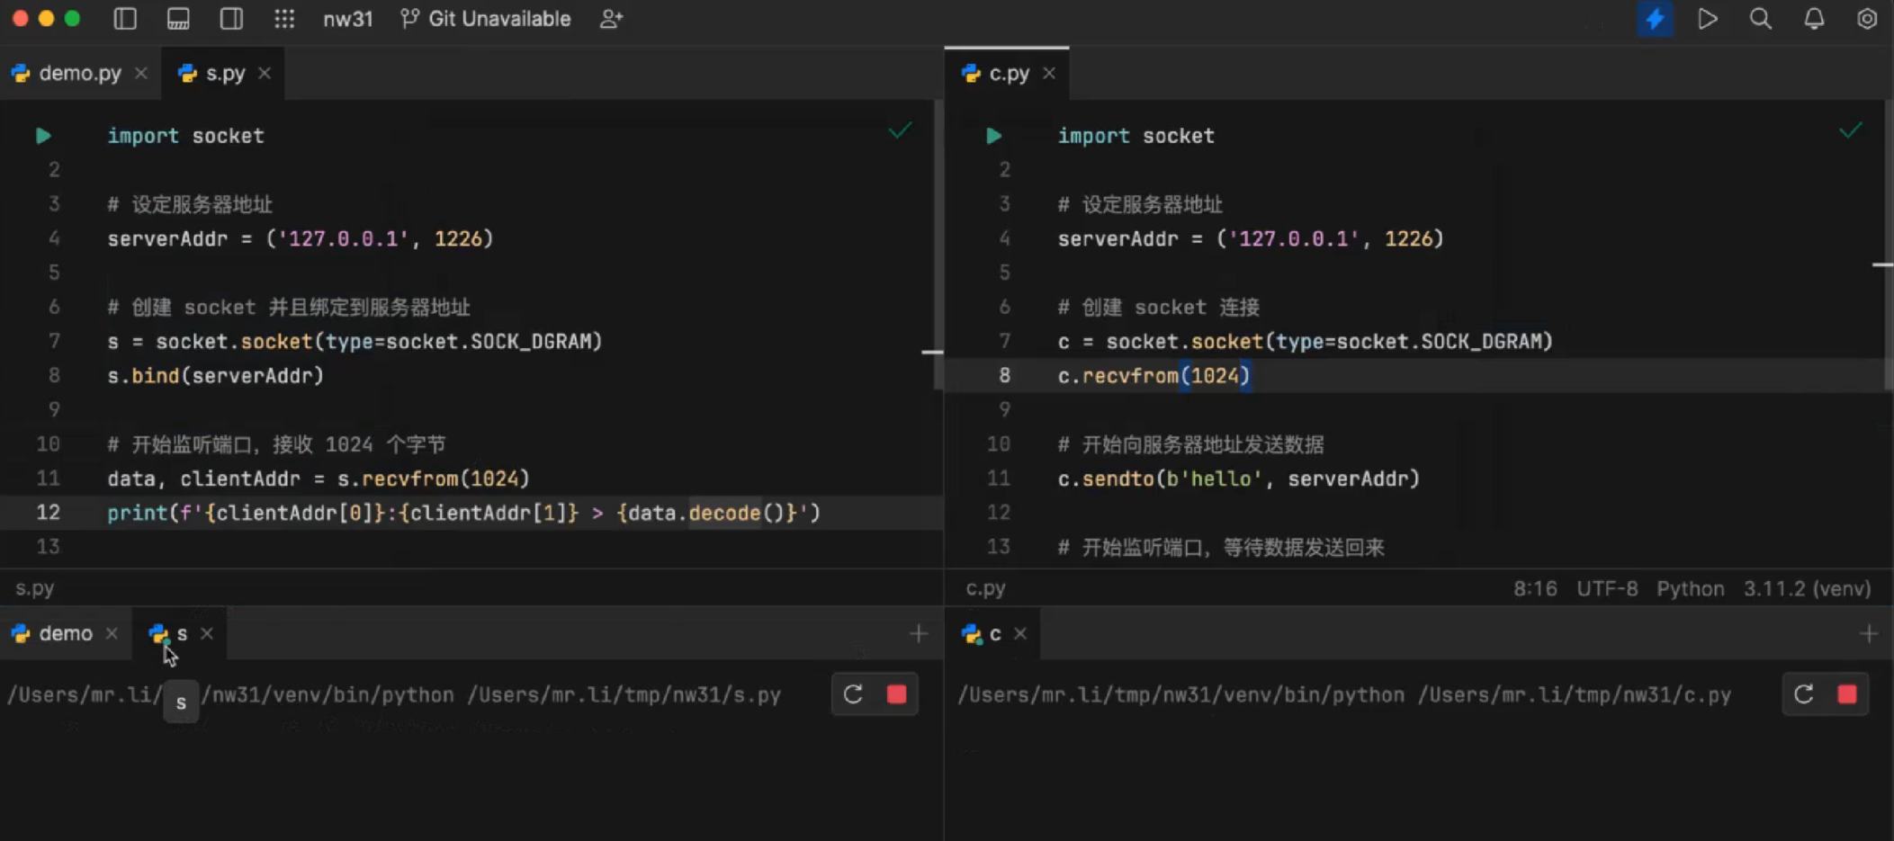Change the Python language mode
Image resolution: width=1894 pixels, height=841 pixels.
coord(1691,589)
